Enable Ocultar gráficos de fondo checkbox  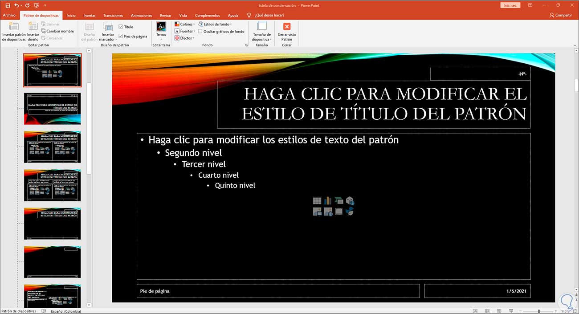point(200,31)
